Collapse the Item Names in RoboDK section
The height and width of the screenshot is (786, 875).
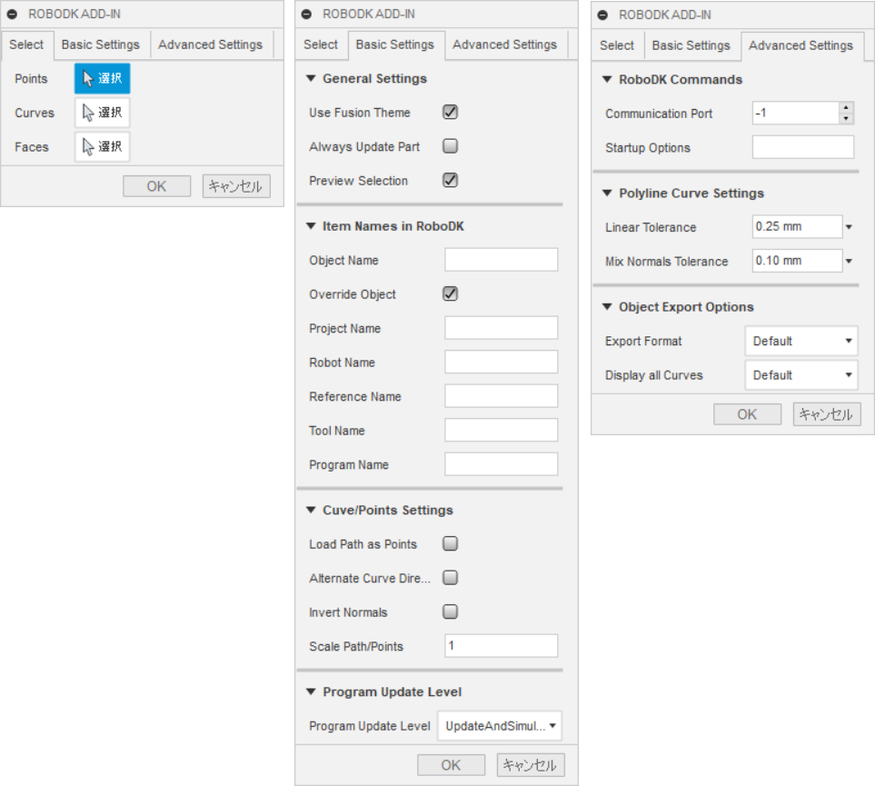[311, 226]
